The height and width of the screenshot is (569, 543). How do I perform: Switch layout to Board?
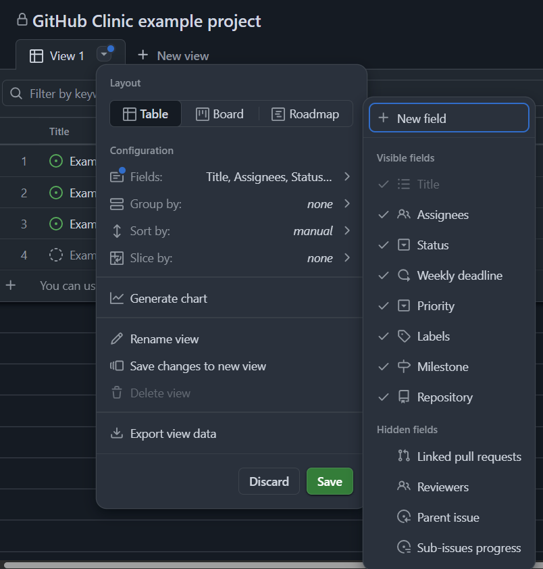(x=219, y=114)
